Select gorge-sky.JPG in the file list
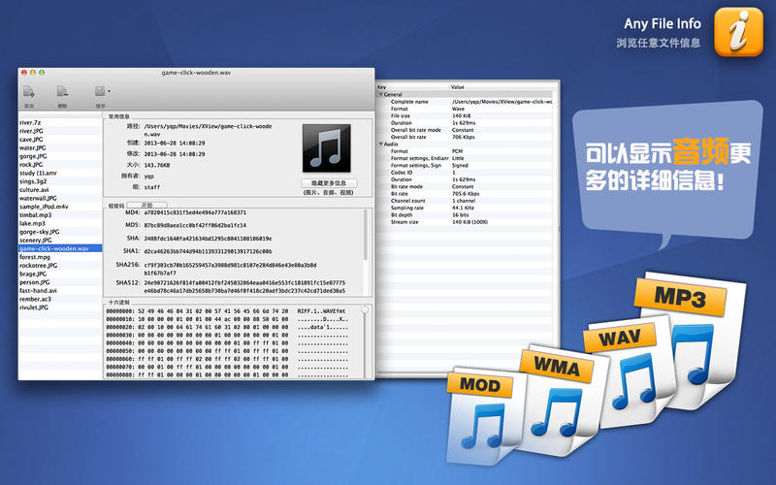 click(60, 232)
